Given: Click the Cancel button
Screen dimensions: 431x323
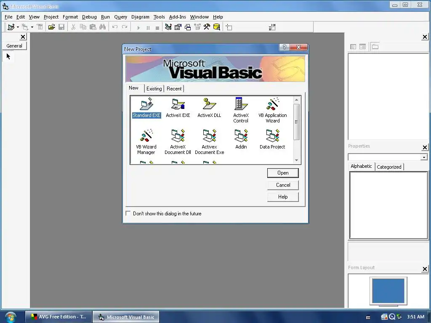Looking at the screenshot, I should click(283, 185).
